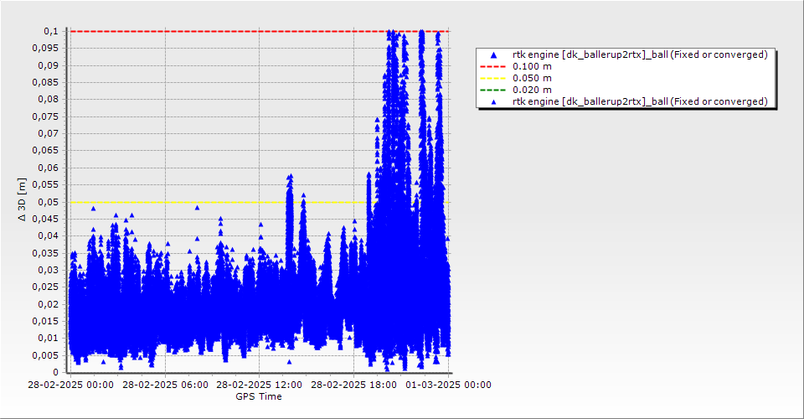Click x-axis label '01-03-2025 00:00'
The image size is (804, 419).
tap(448, 385)
